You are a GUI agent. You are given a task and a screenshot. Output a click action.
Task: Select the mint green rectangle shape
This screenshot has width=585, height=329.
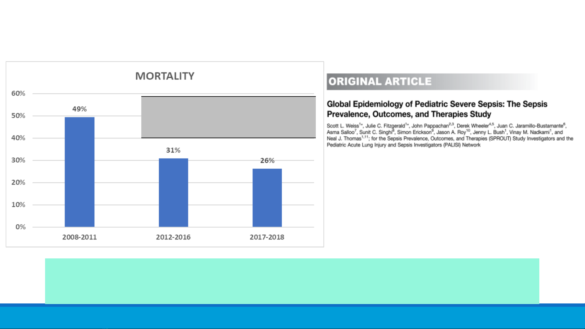click(292, 281)
